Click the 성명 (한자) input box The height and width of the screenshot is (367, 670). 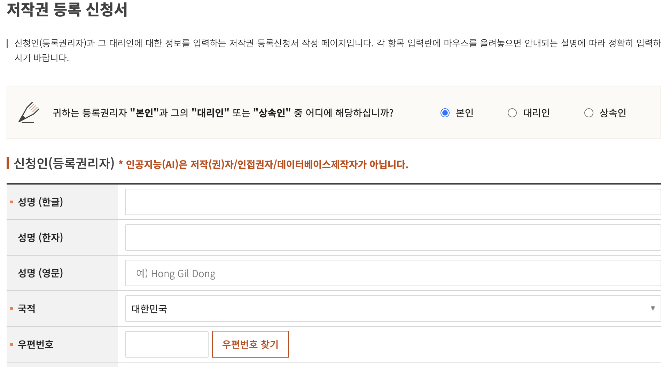tap(393, 237)
